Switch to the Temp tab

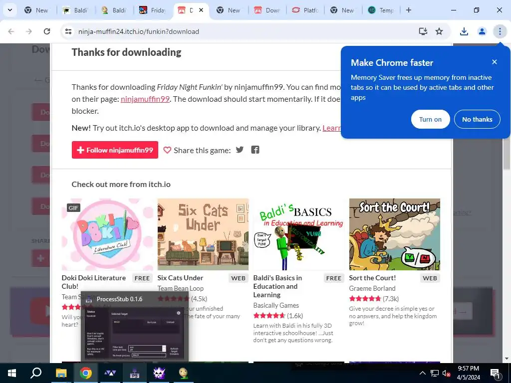tap(381, 10)
